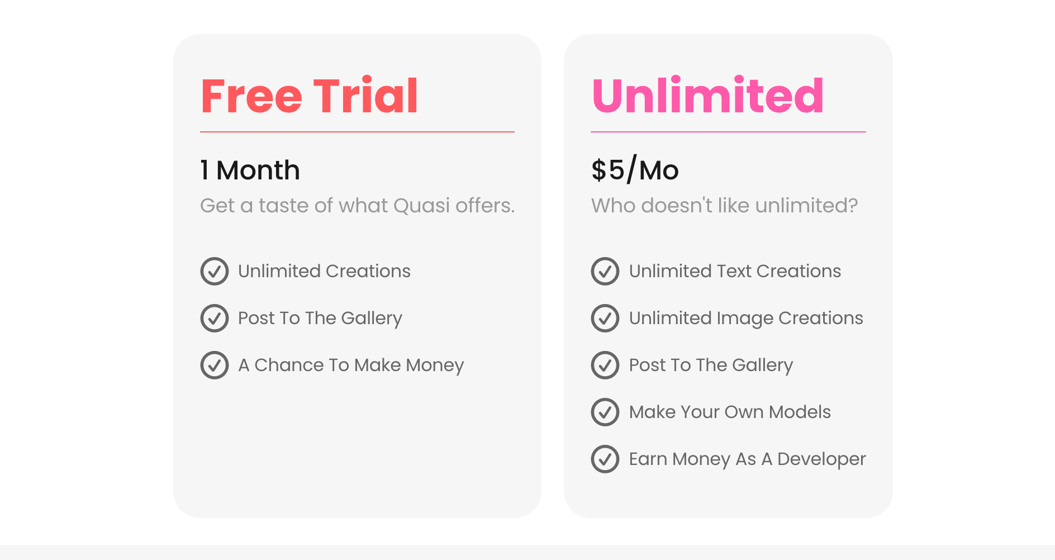Image resolution: width=1055 pixels, height=560 pixels.
Task: Click checkmark icon next to Unlimited plan's Post To The Gallery
Action: click(x=605, y=365)
